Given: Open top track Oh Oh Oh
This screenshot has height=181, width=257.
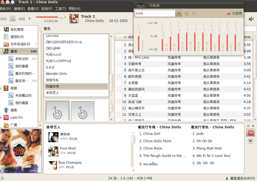Looking at the screenshot, I should pos(202,141).
